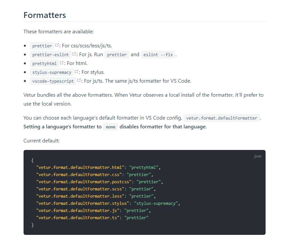
Task: Click the Formatters section heading
Action: click(x=45, y=15)
